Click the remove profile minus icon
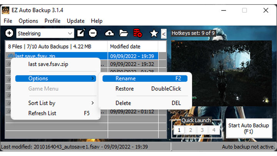 click(93, 33)
